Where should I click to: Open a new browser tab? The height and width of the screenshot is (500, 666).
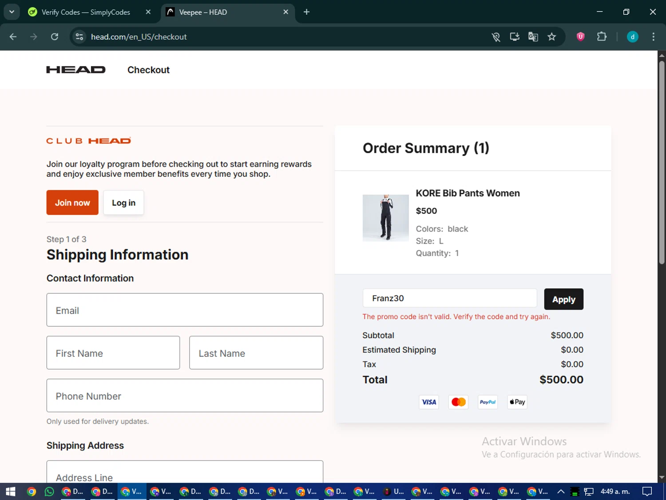(x=306, y=12)
